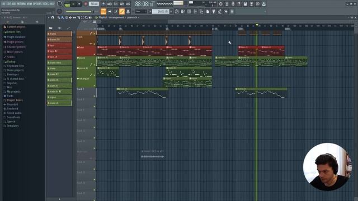Click the Save project floppy icon
The image size is (358, 201).
(245, 4)
